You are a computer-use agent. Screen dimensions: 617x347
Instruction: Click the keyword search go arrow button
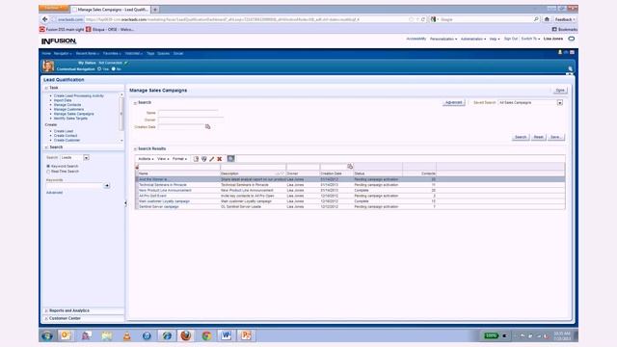(x=107, y=185)
